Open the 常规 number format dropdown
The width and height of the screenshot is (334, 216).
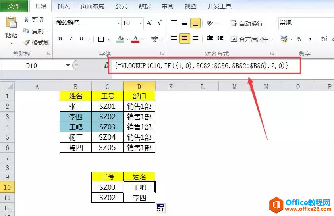tap(306, 23)
